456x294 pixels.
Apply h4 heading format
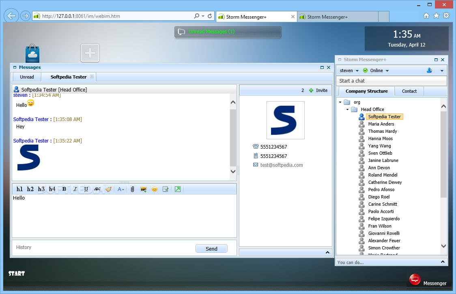click(x=52, y=189)
